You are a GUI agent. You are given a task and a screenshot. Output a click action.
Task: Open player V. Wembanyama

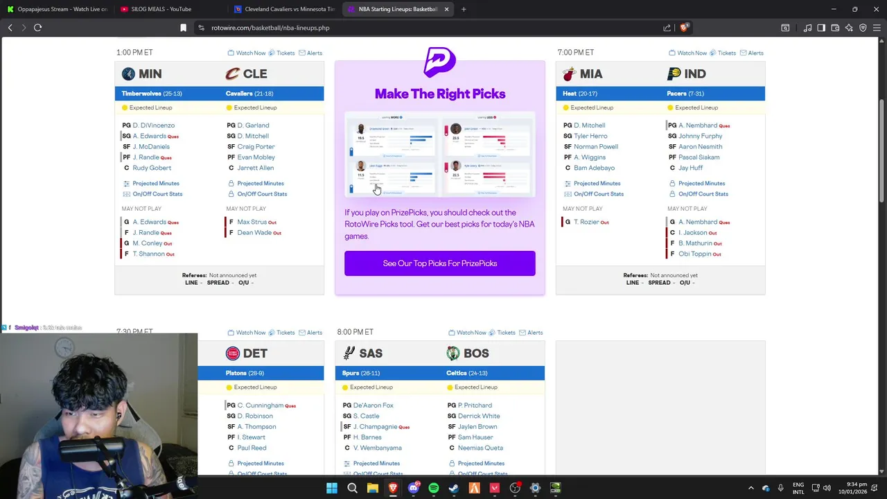coord(378,448)
